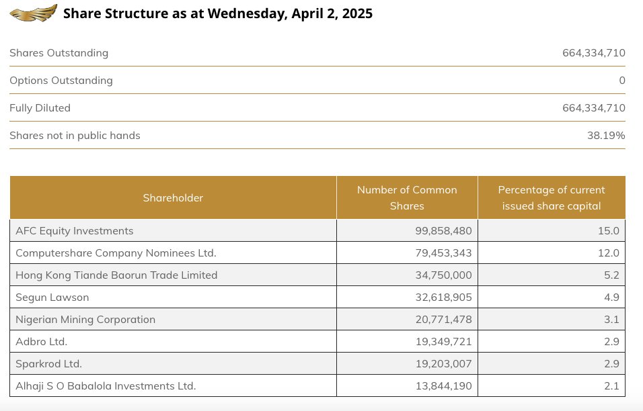Click the Shares not in public hands value
This screenshot has height=411, width=643.
606,135
